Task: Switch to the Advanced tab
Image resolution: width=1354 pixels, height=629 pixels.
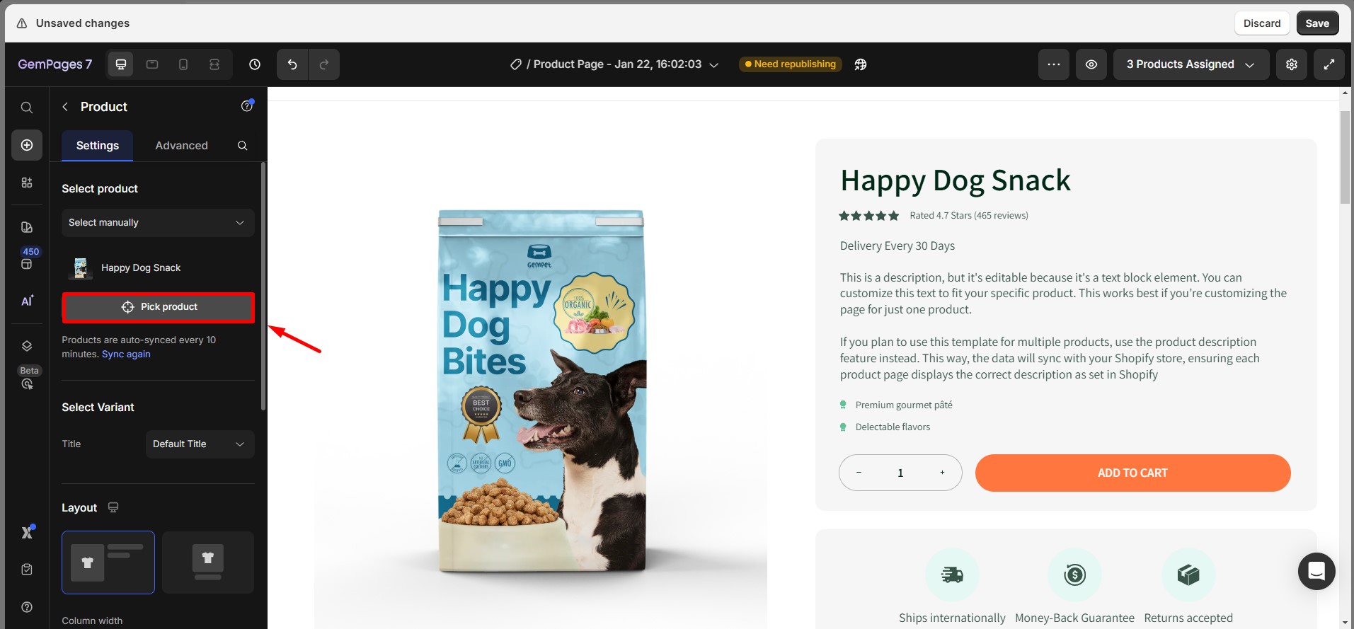Action: [182, 146]
